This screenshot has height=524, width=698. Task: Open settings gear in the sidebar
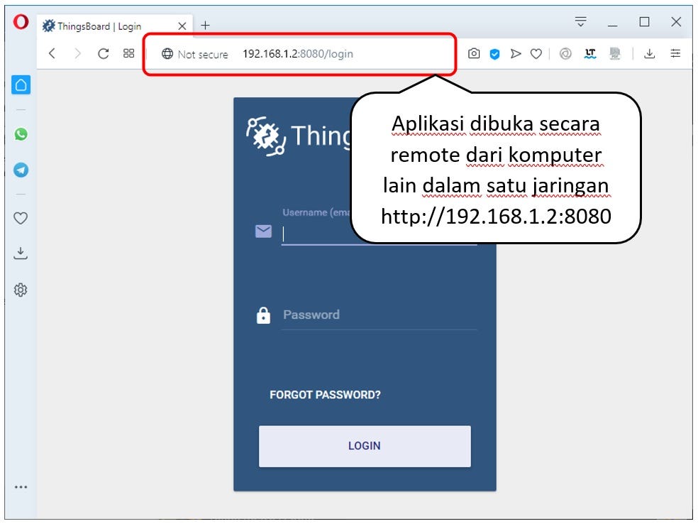pyautogui.click(x=21, y=290)
